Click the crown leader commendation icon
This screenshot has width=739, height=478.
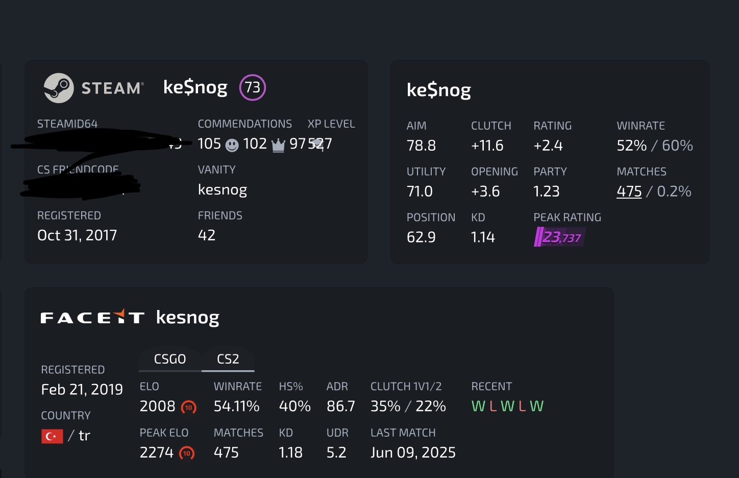(x=278, y=146)
